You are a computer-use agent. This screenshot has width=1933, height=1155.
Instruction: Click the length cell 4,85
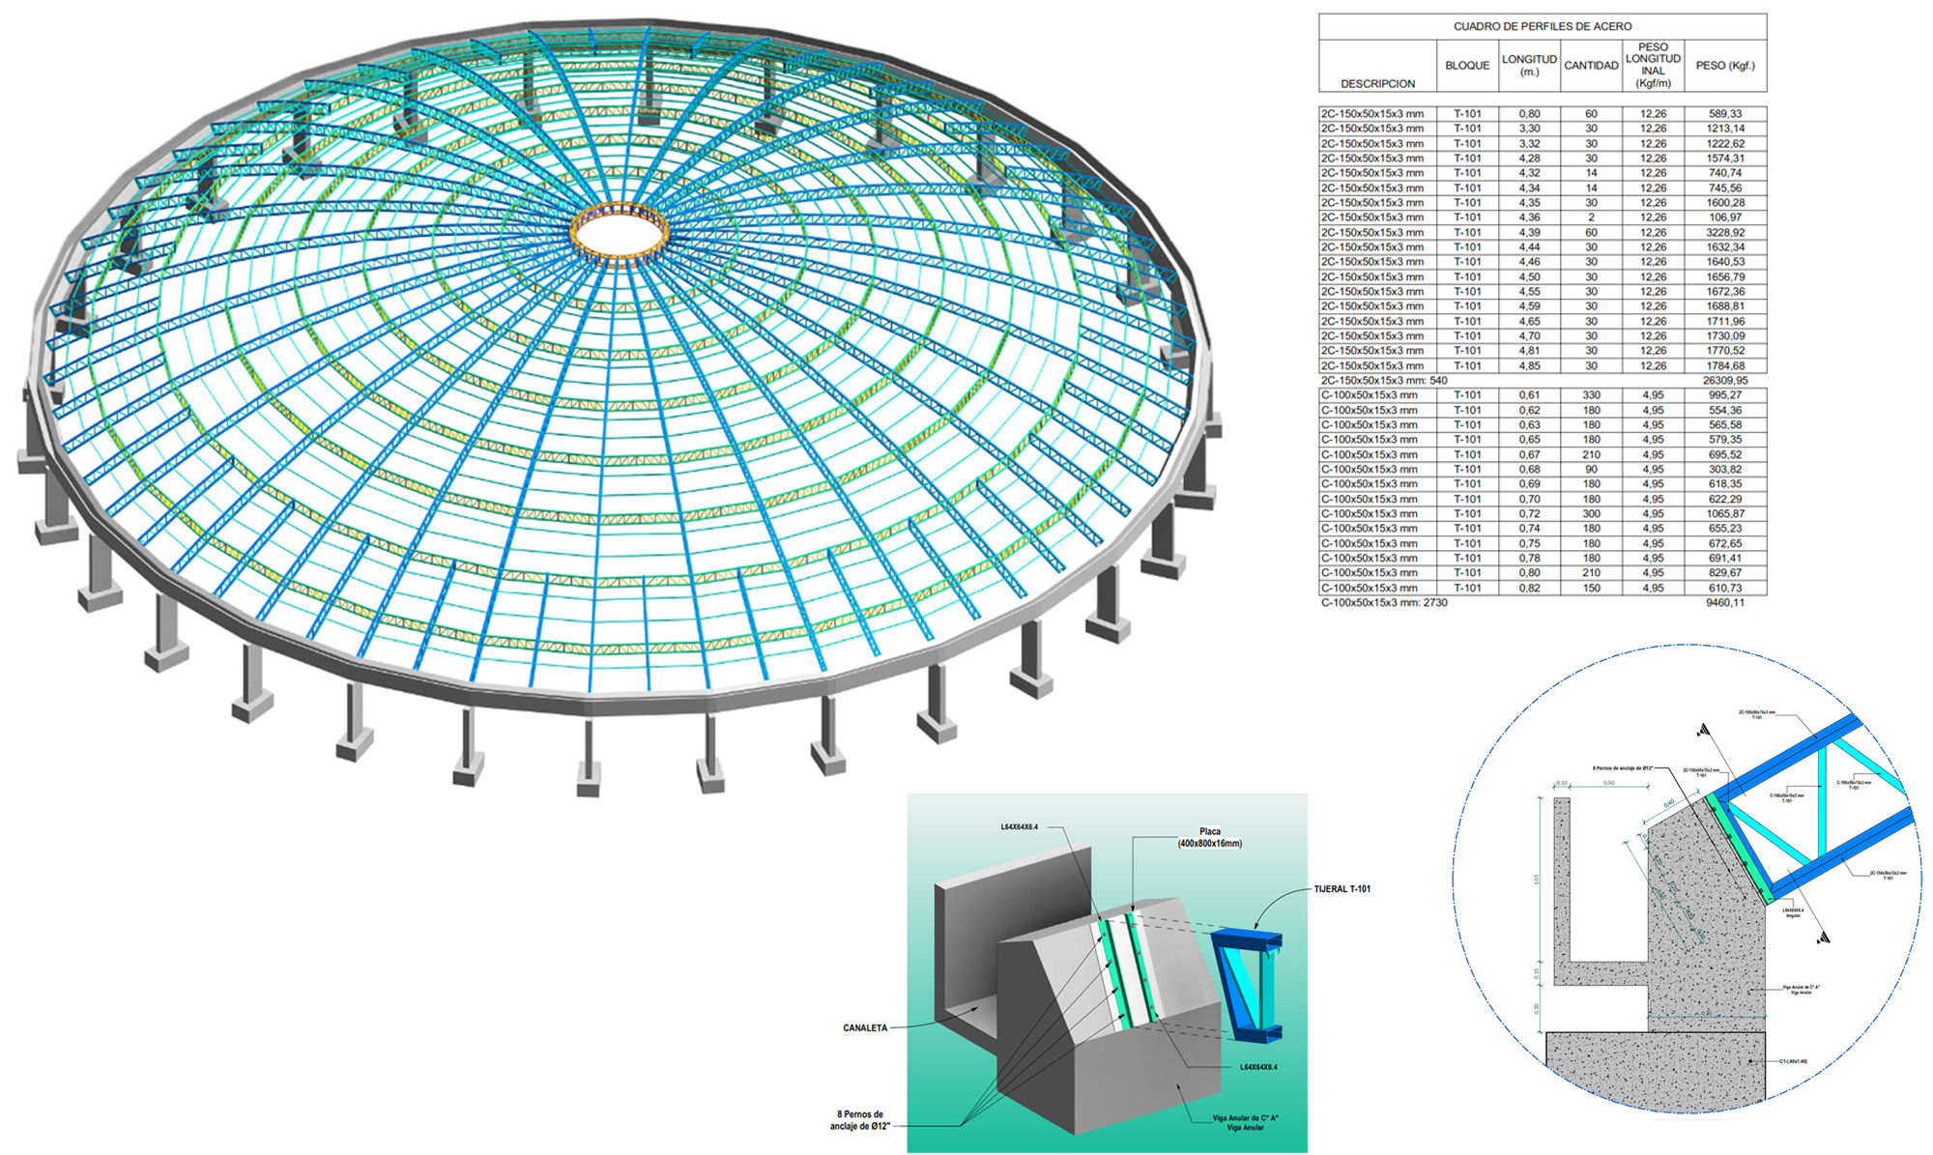point(1529,366)
